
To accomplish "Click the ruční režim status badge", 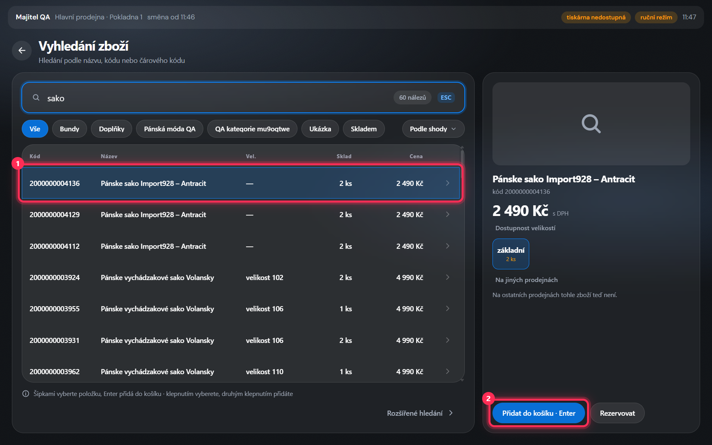I will coord(656,17).
